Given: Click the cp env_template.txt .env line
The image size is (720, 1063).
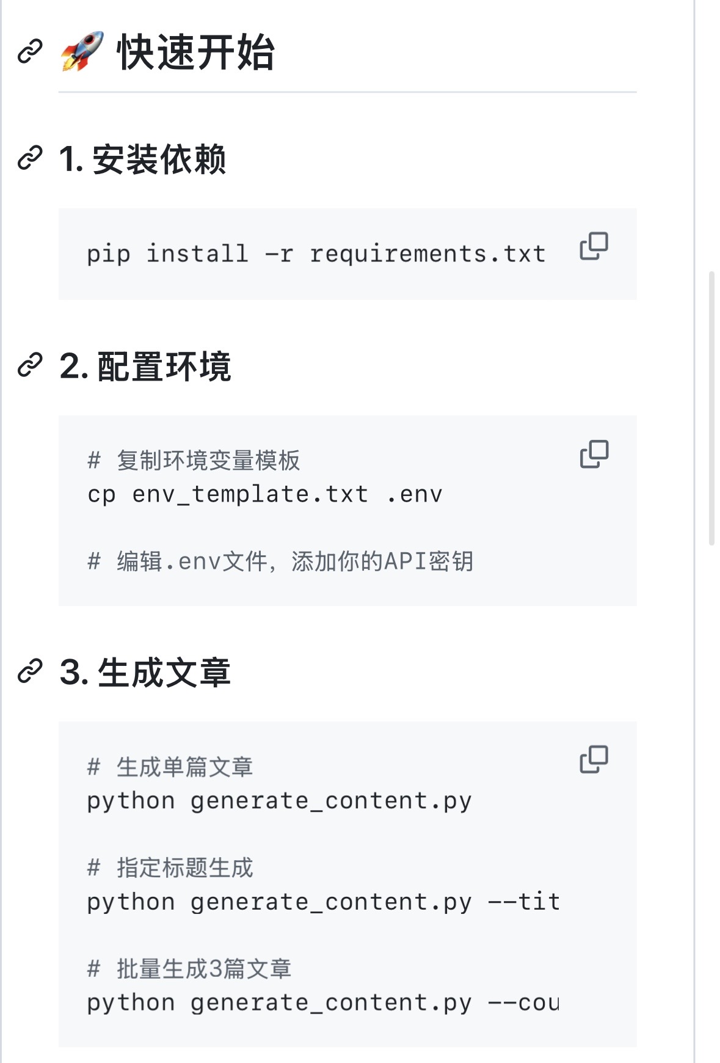Looking at the screenshot, I should (x=264, y=494).
